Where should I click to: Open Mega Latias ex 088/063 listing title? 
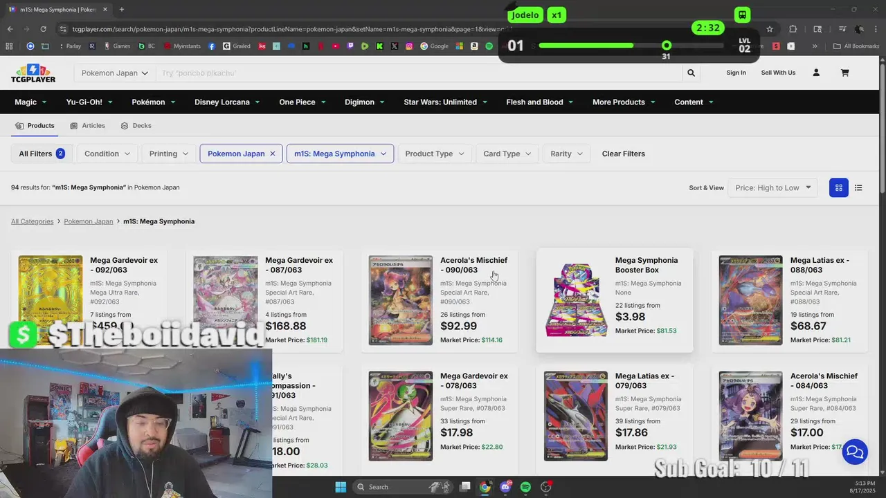point(820,265)
